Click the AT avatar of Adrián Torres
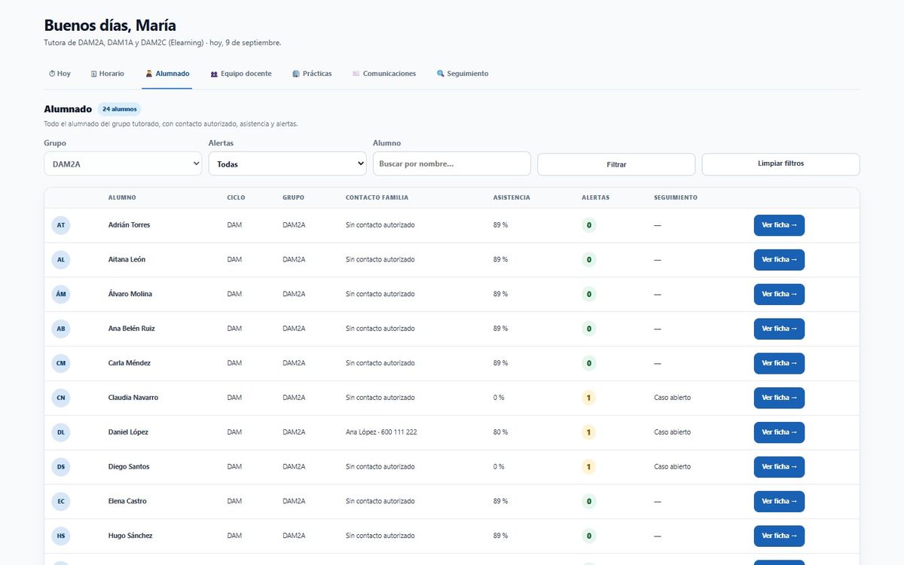Image resolution: width=904 pixels, height=565 pixels. click(x=61, y=225)
